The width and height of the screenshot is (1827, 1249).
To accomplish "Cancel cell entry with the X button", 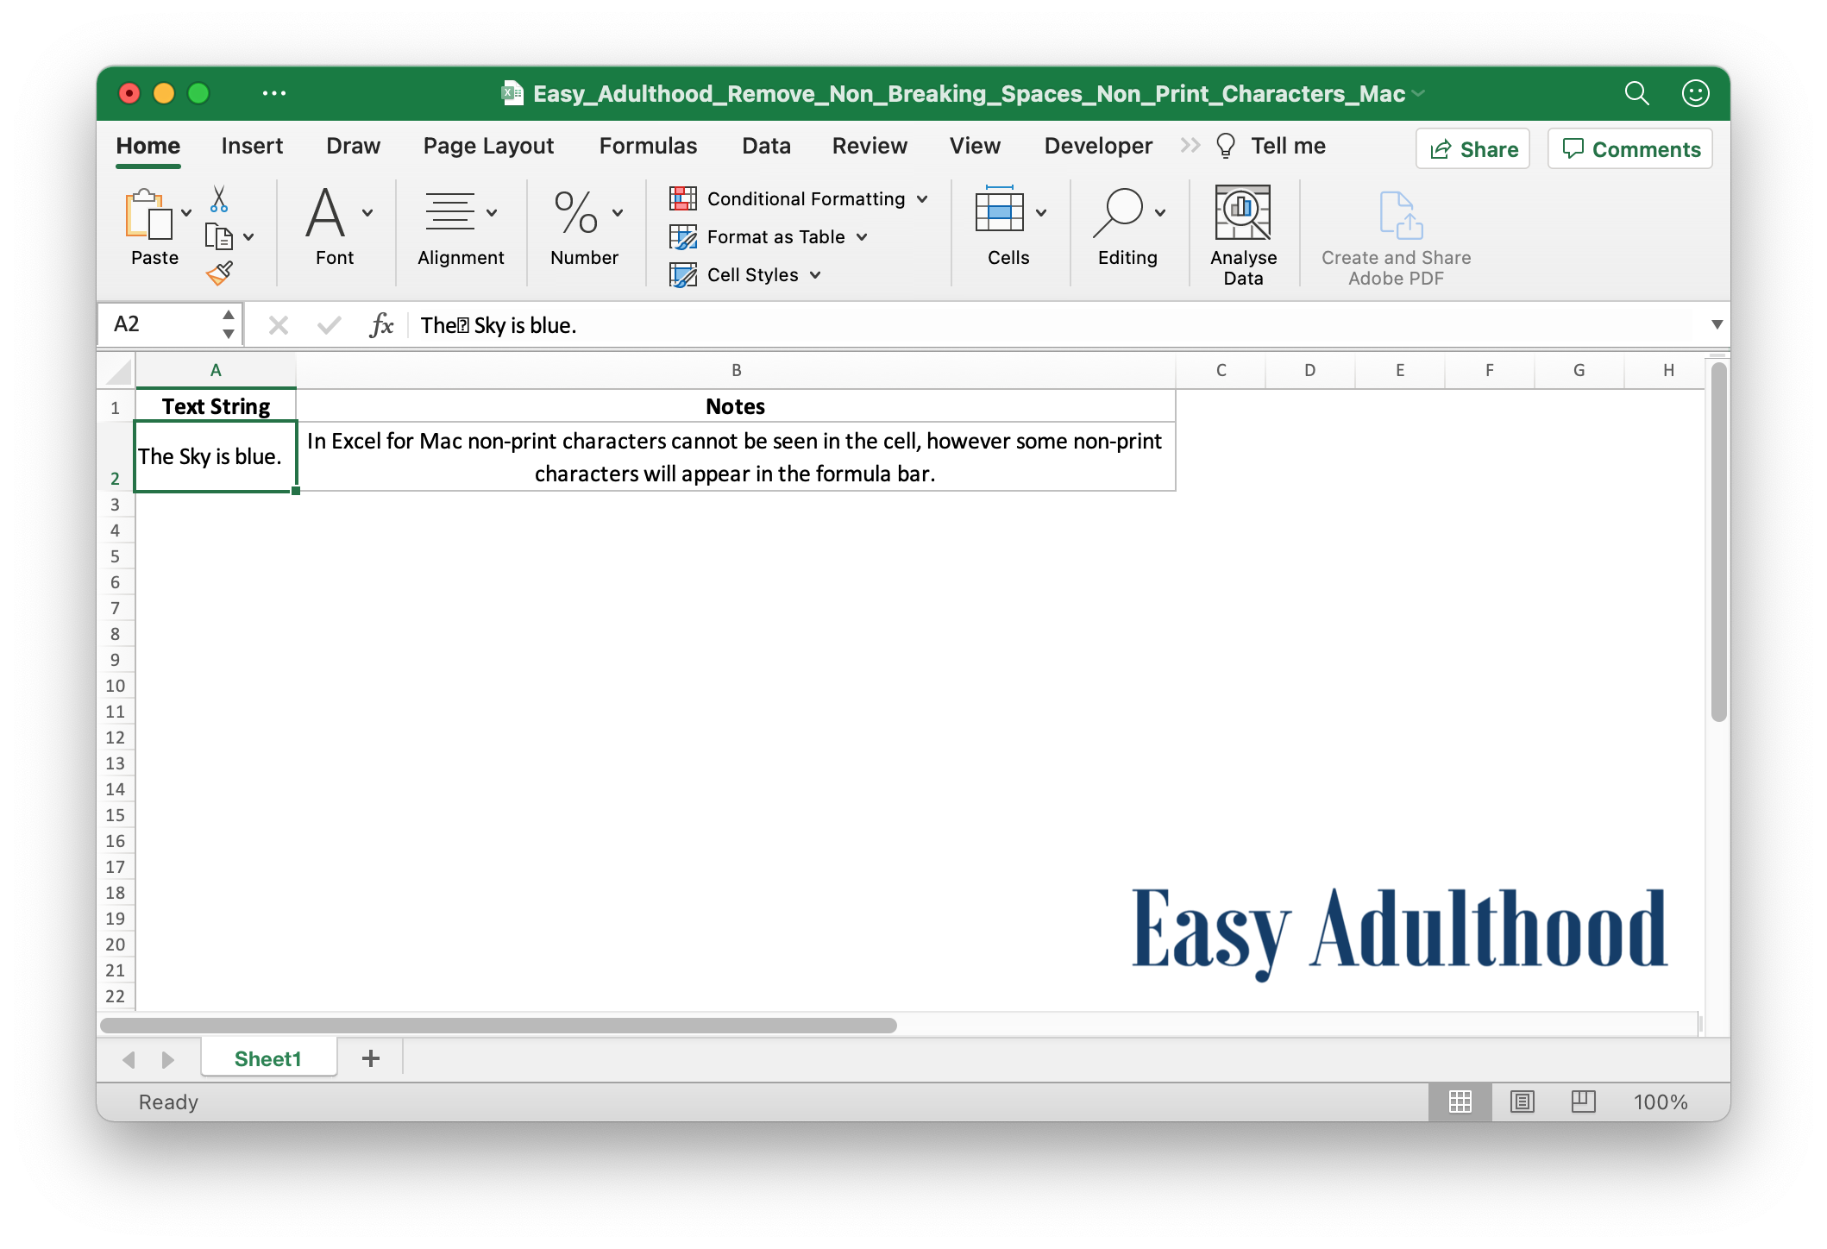I will point(279,324).
